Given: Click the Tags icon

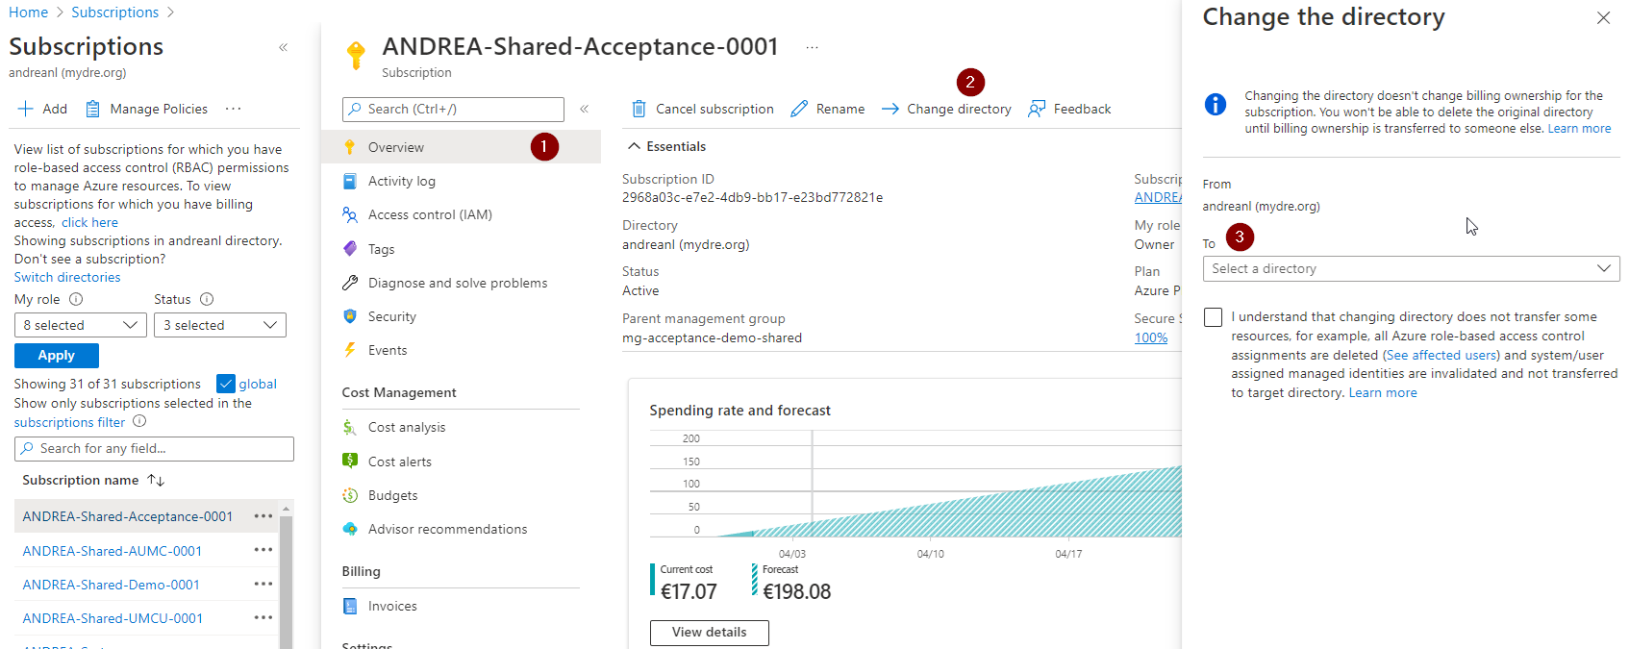Looking at the screenshot, I should pyautogui.click(x=350, y=248).
